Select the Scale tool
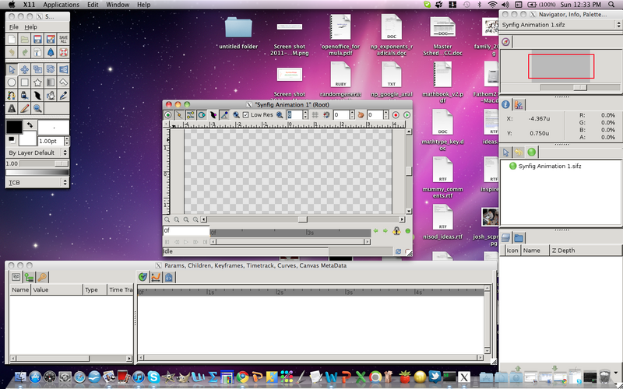This screenshot has width=623, height=389. [x=37, y=69]
